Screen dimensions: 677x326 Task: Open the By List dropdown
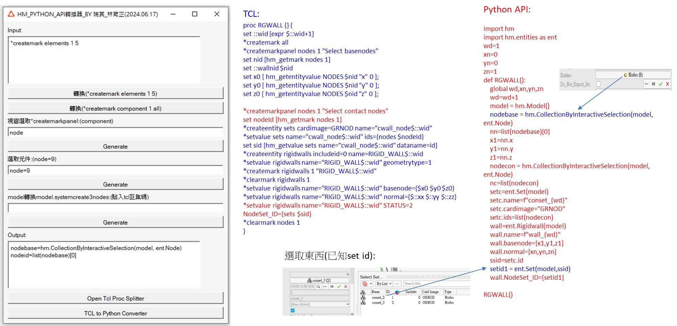point(384,284)
